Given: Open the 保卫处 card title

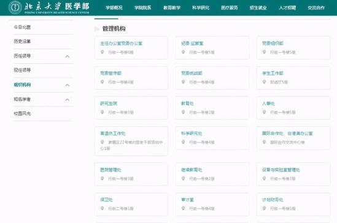Looking at the screenshot, I should tap(107, 200).
